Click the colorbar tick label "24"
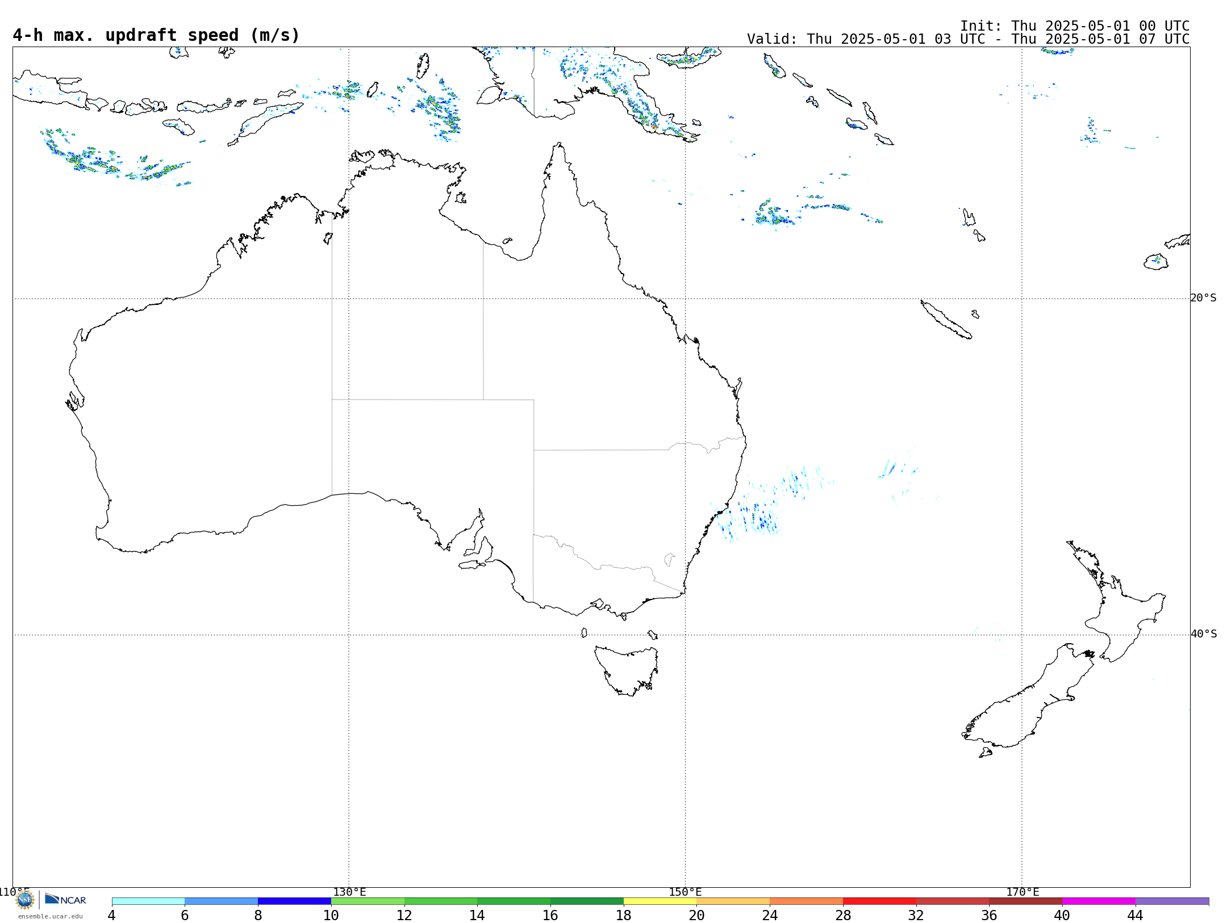The image size is (1227, 923). (x=770, y=916)
